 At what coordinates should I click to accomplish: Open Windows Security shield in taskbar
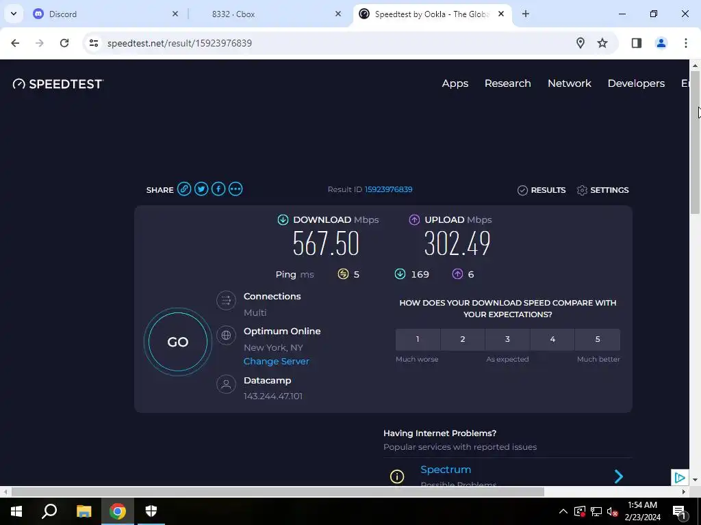(151, 511)
